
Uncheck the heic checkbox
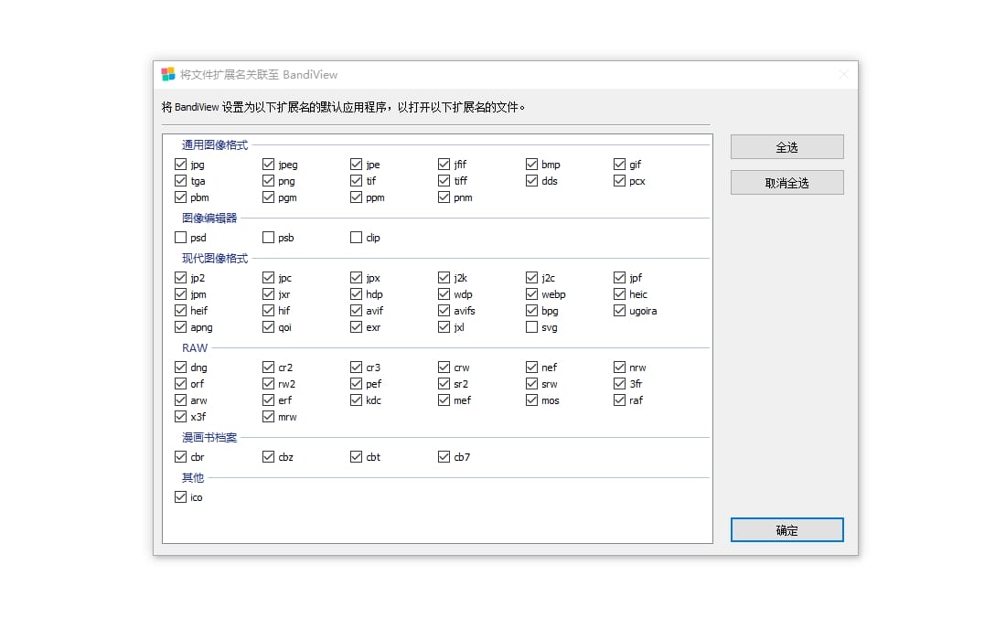coord(619,293)
